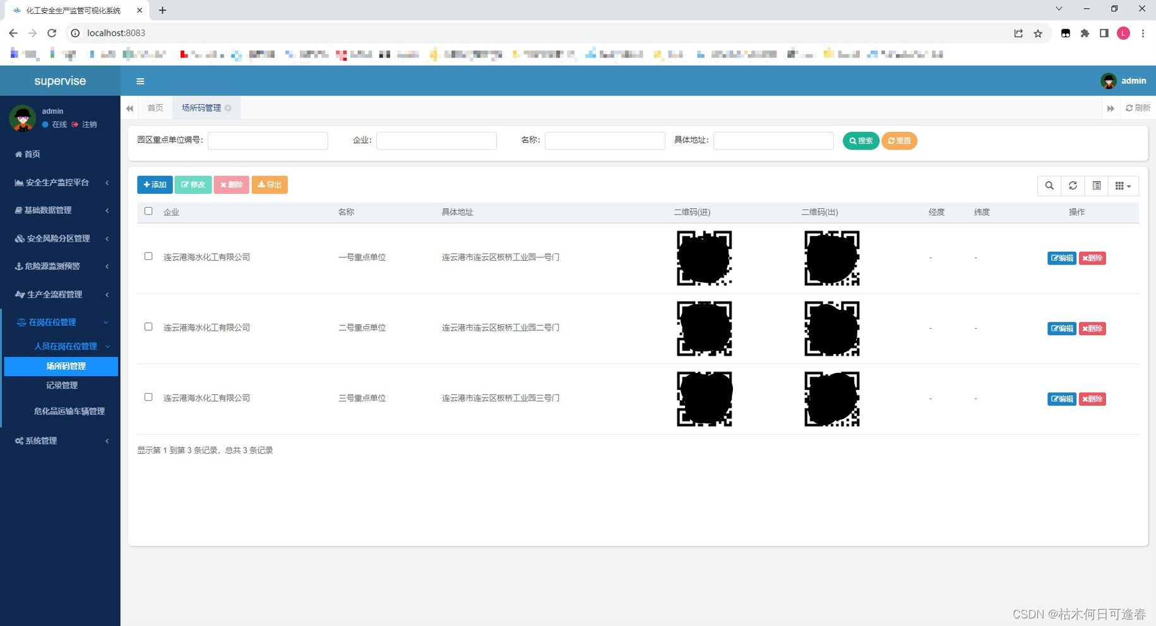
Task: Check the row for 一号重点单位
Action: point(148,256)
